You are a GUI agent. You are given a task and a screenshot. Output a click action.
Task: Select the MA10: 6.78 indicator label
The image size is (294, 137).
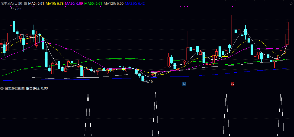54,3
